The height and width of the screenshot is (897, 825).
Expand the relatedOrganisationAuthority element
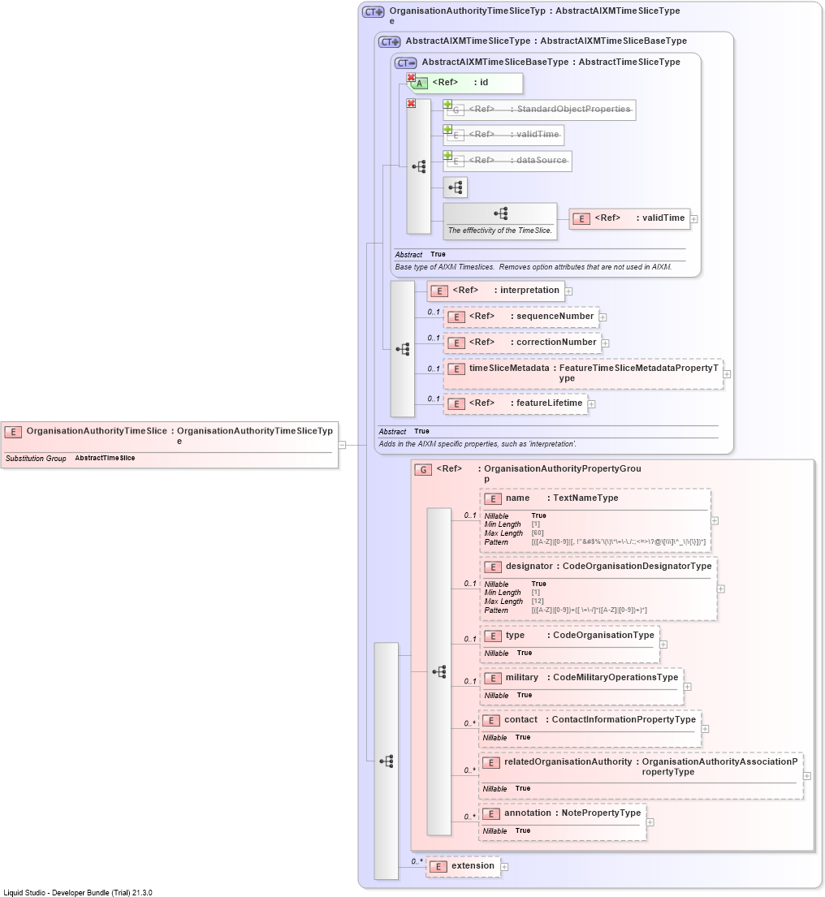tap(806, 776)
